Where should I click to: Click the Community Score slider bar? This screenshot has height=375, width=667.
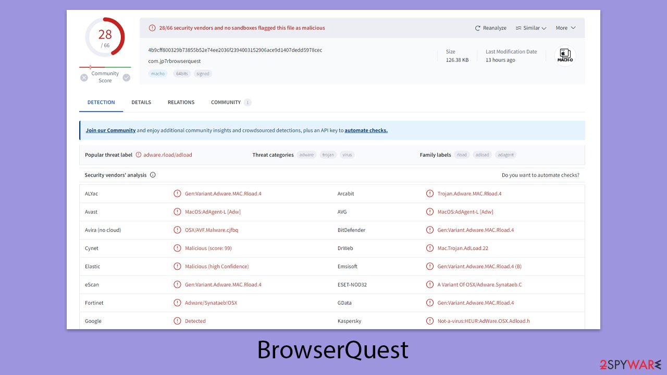pos(105,68)
